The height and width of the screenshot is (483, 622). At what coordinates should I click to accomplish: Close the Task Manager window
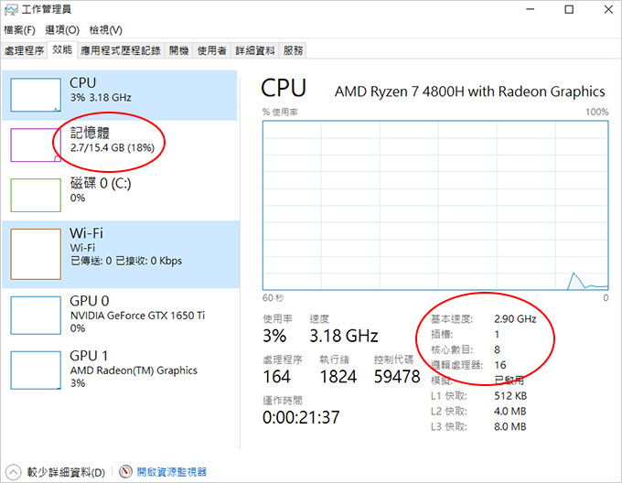click(608, 9)
